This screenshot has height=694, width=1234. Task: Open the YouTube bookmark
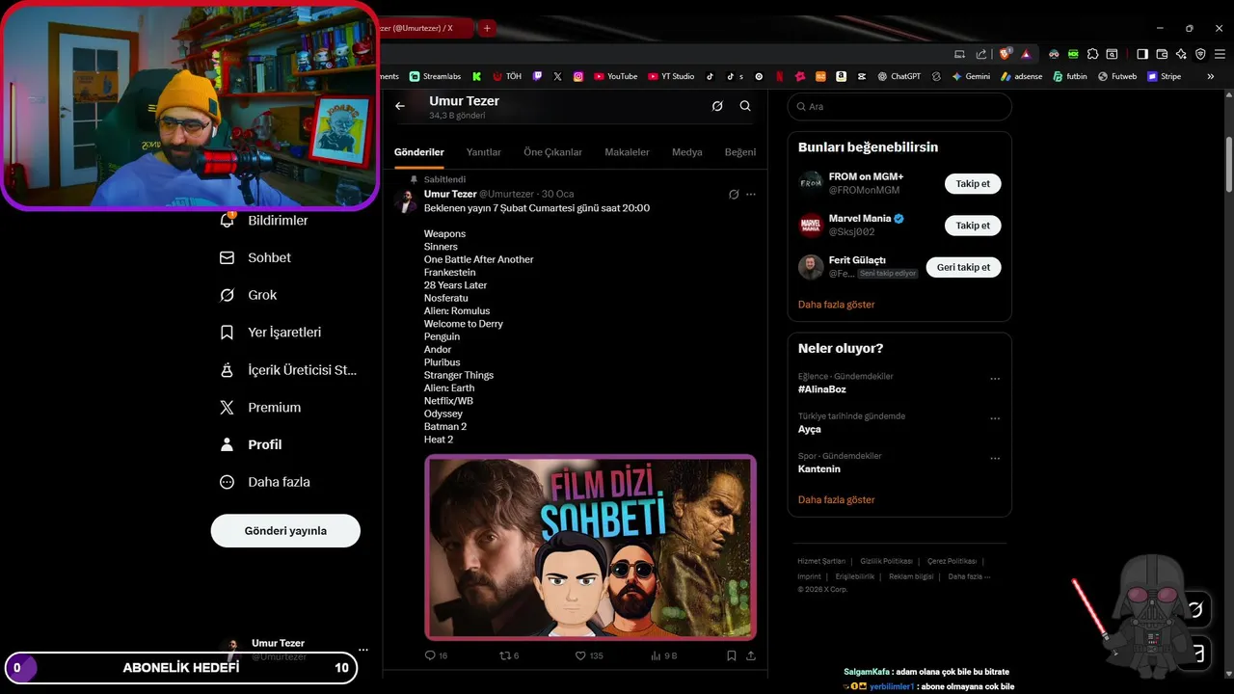615,76
